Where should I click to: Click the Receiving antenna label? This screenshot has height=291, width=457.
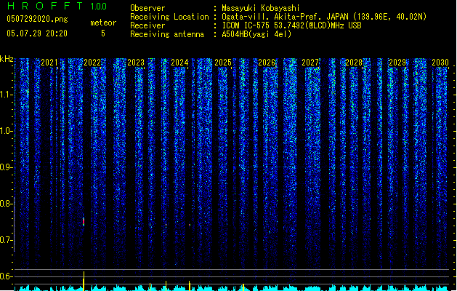pyautogui.click(x=167, y=34)
